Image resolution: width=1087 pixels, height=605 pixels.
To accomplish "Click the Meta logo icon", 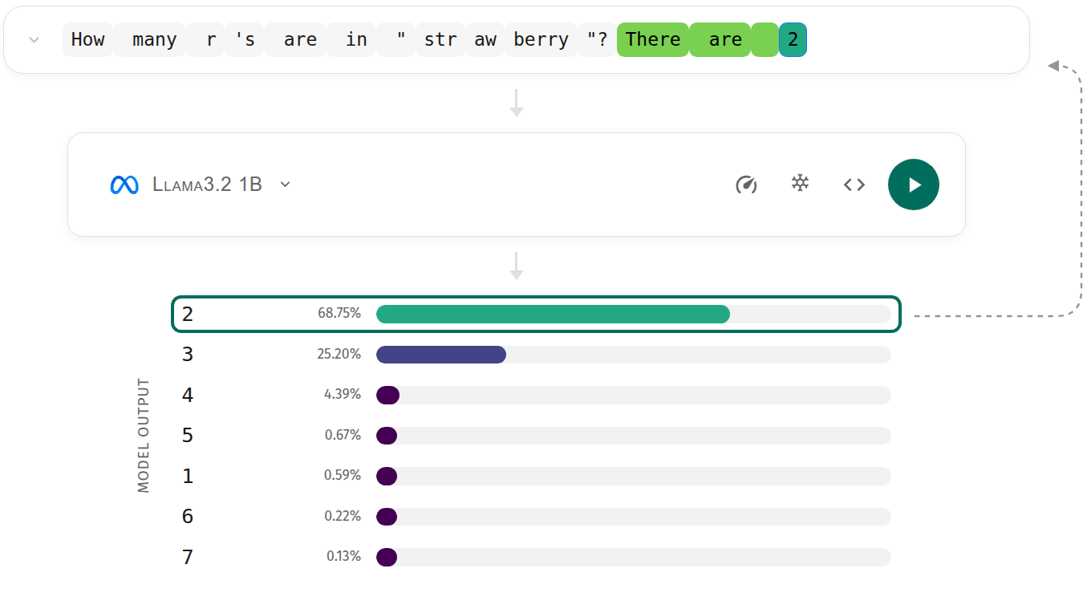I will click(124, 185).
